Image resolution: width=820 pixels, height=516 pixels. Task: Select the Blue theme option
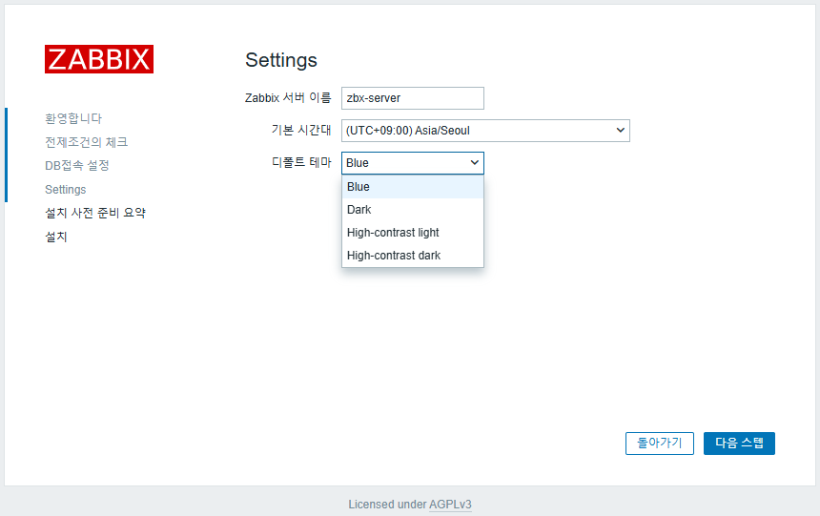coord(413,187)
